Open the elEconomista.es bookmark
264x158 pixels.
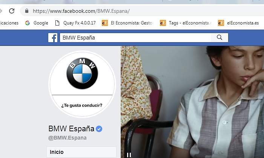click(x=238, y=23)
